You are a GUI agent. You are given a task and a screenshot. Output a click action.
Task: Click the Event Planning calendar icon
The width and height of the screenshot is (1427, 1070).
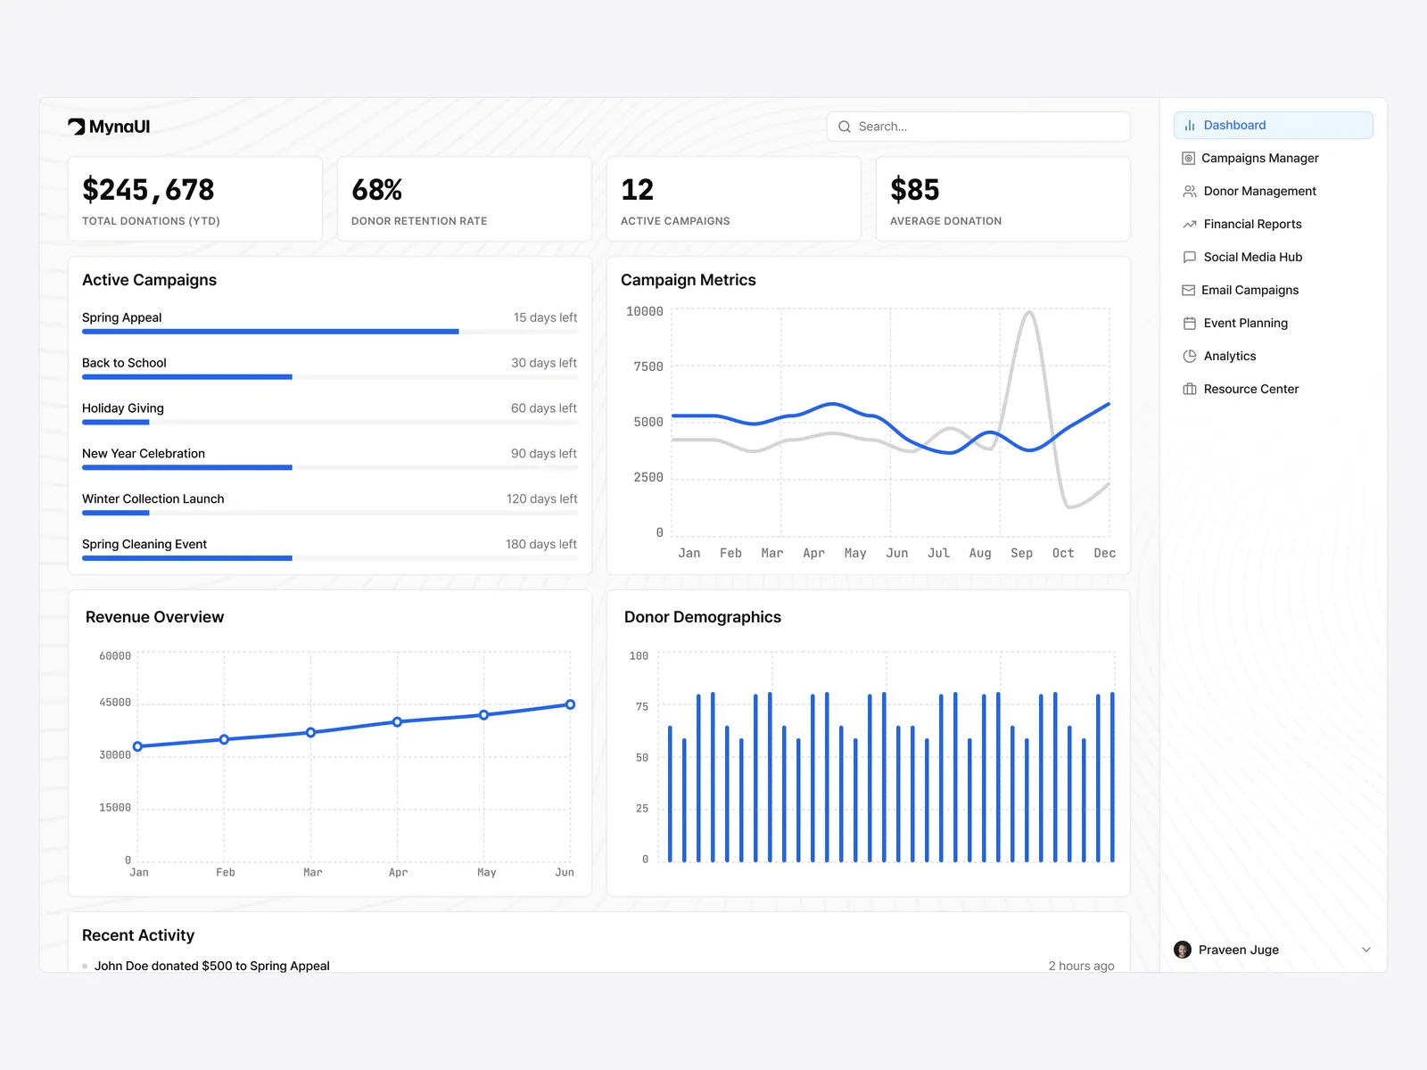click(1189, 324)
